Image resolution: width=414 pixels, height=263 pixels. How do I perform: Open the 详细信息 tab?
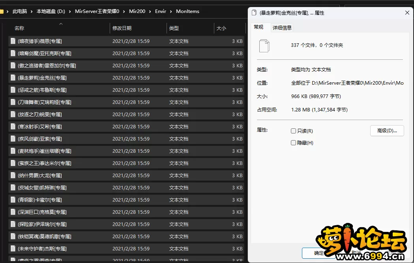tap(282, 28)
